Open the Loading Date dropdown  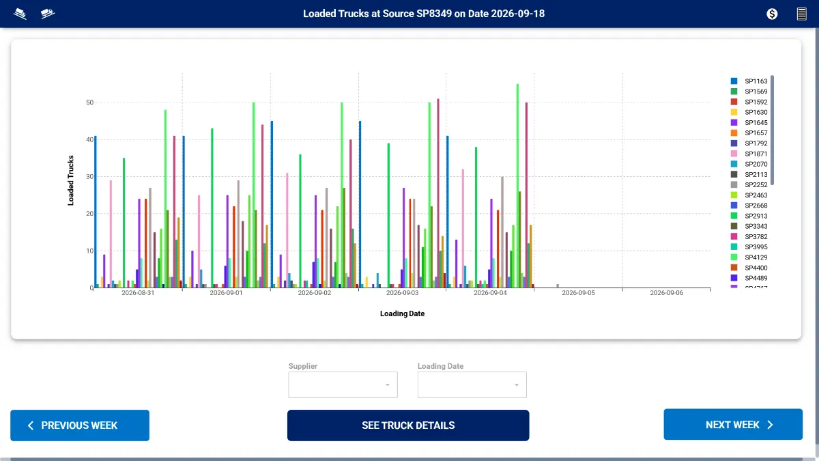click(x=472, y=385)
